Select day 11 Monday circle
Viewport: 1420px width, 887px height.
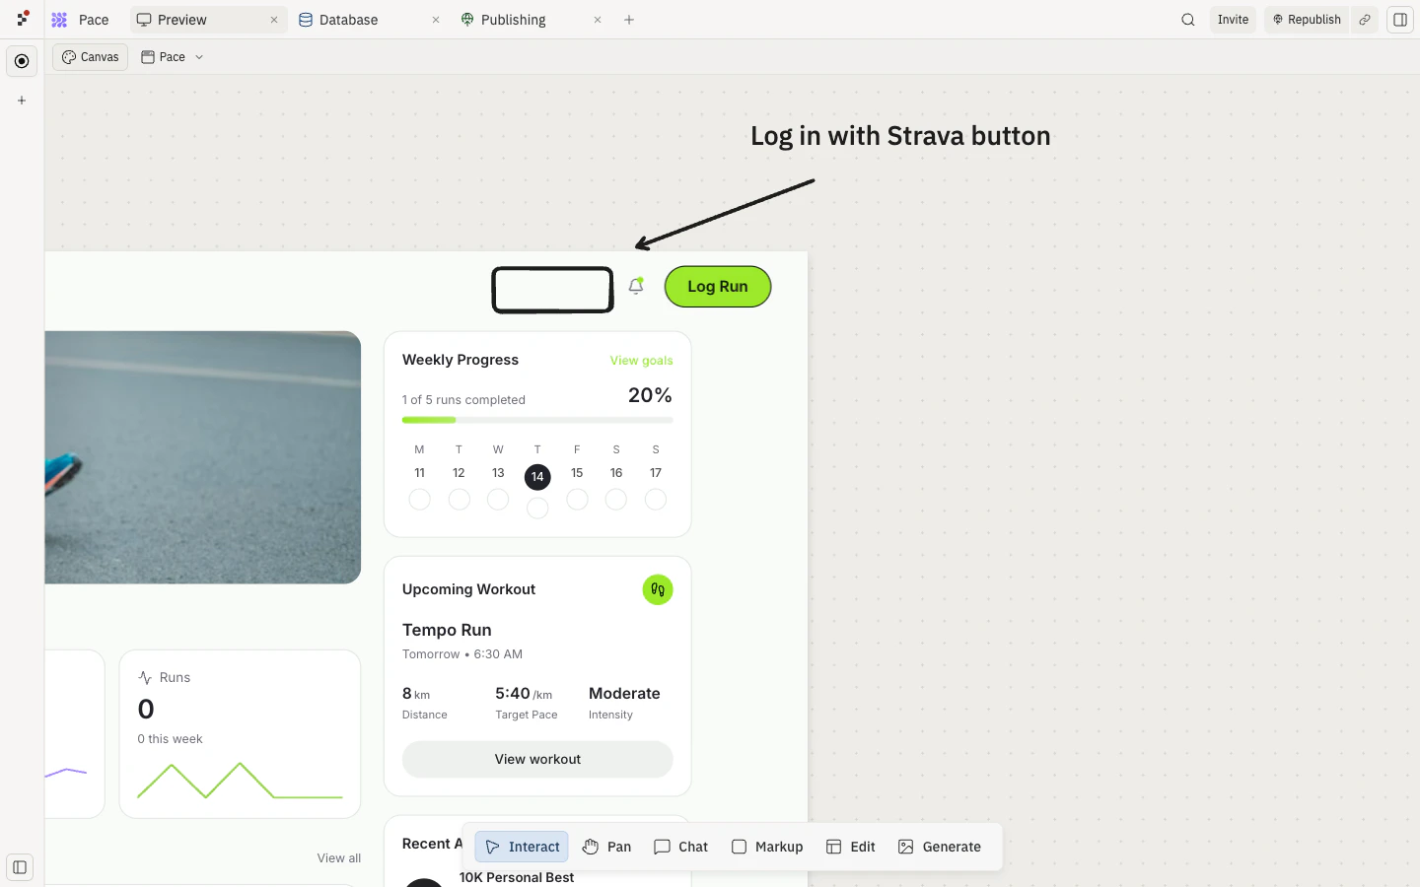[x=419, y=500]
